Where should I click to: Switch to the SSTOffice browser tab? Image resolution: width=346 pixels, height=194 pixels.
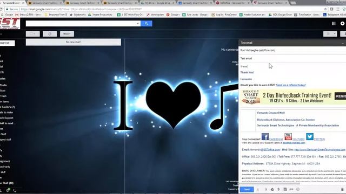point(232,3)
